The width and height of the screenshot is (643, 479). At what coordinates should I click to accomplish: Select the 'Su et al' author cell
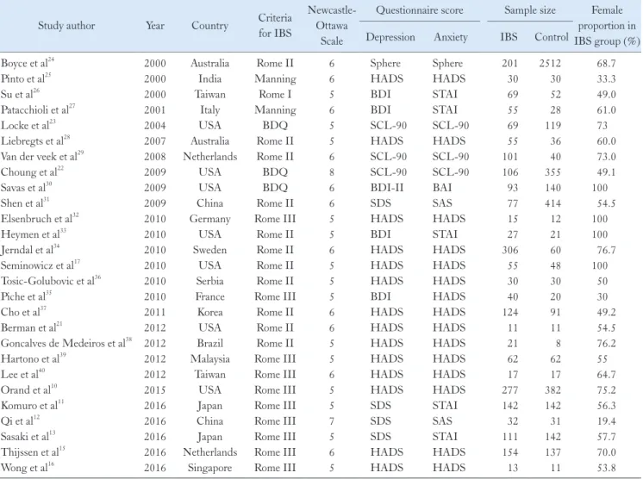(x=21, y=94)
